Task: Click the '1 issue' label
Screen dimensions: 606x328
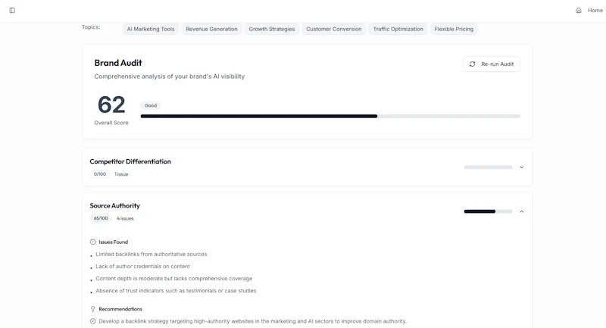Action: point(121,174)
